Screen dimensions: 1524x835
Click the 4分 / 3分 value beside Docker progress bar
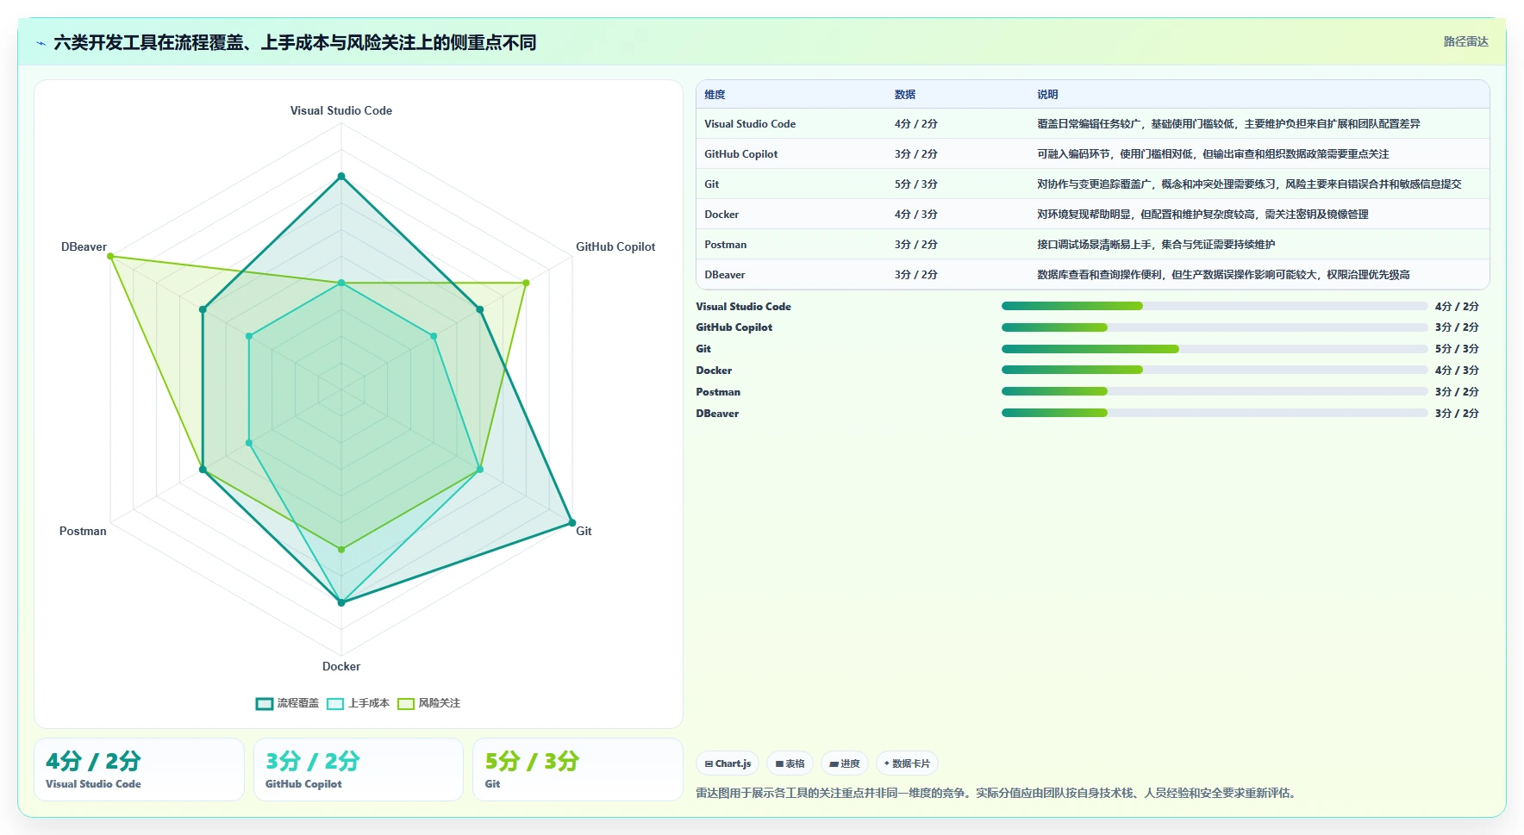click(1457, 371)
